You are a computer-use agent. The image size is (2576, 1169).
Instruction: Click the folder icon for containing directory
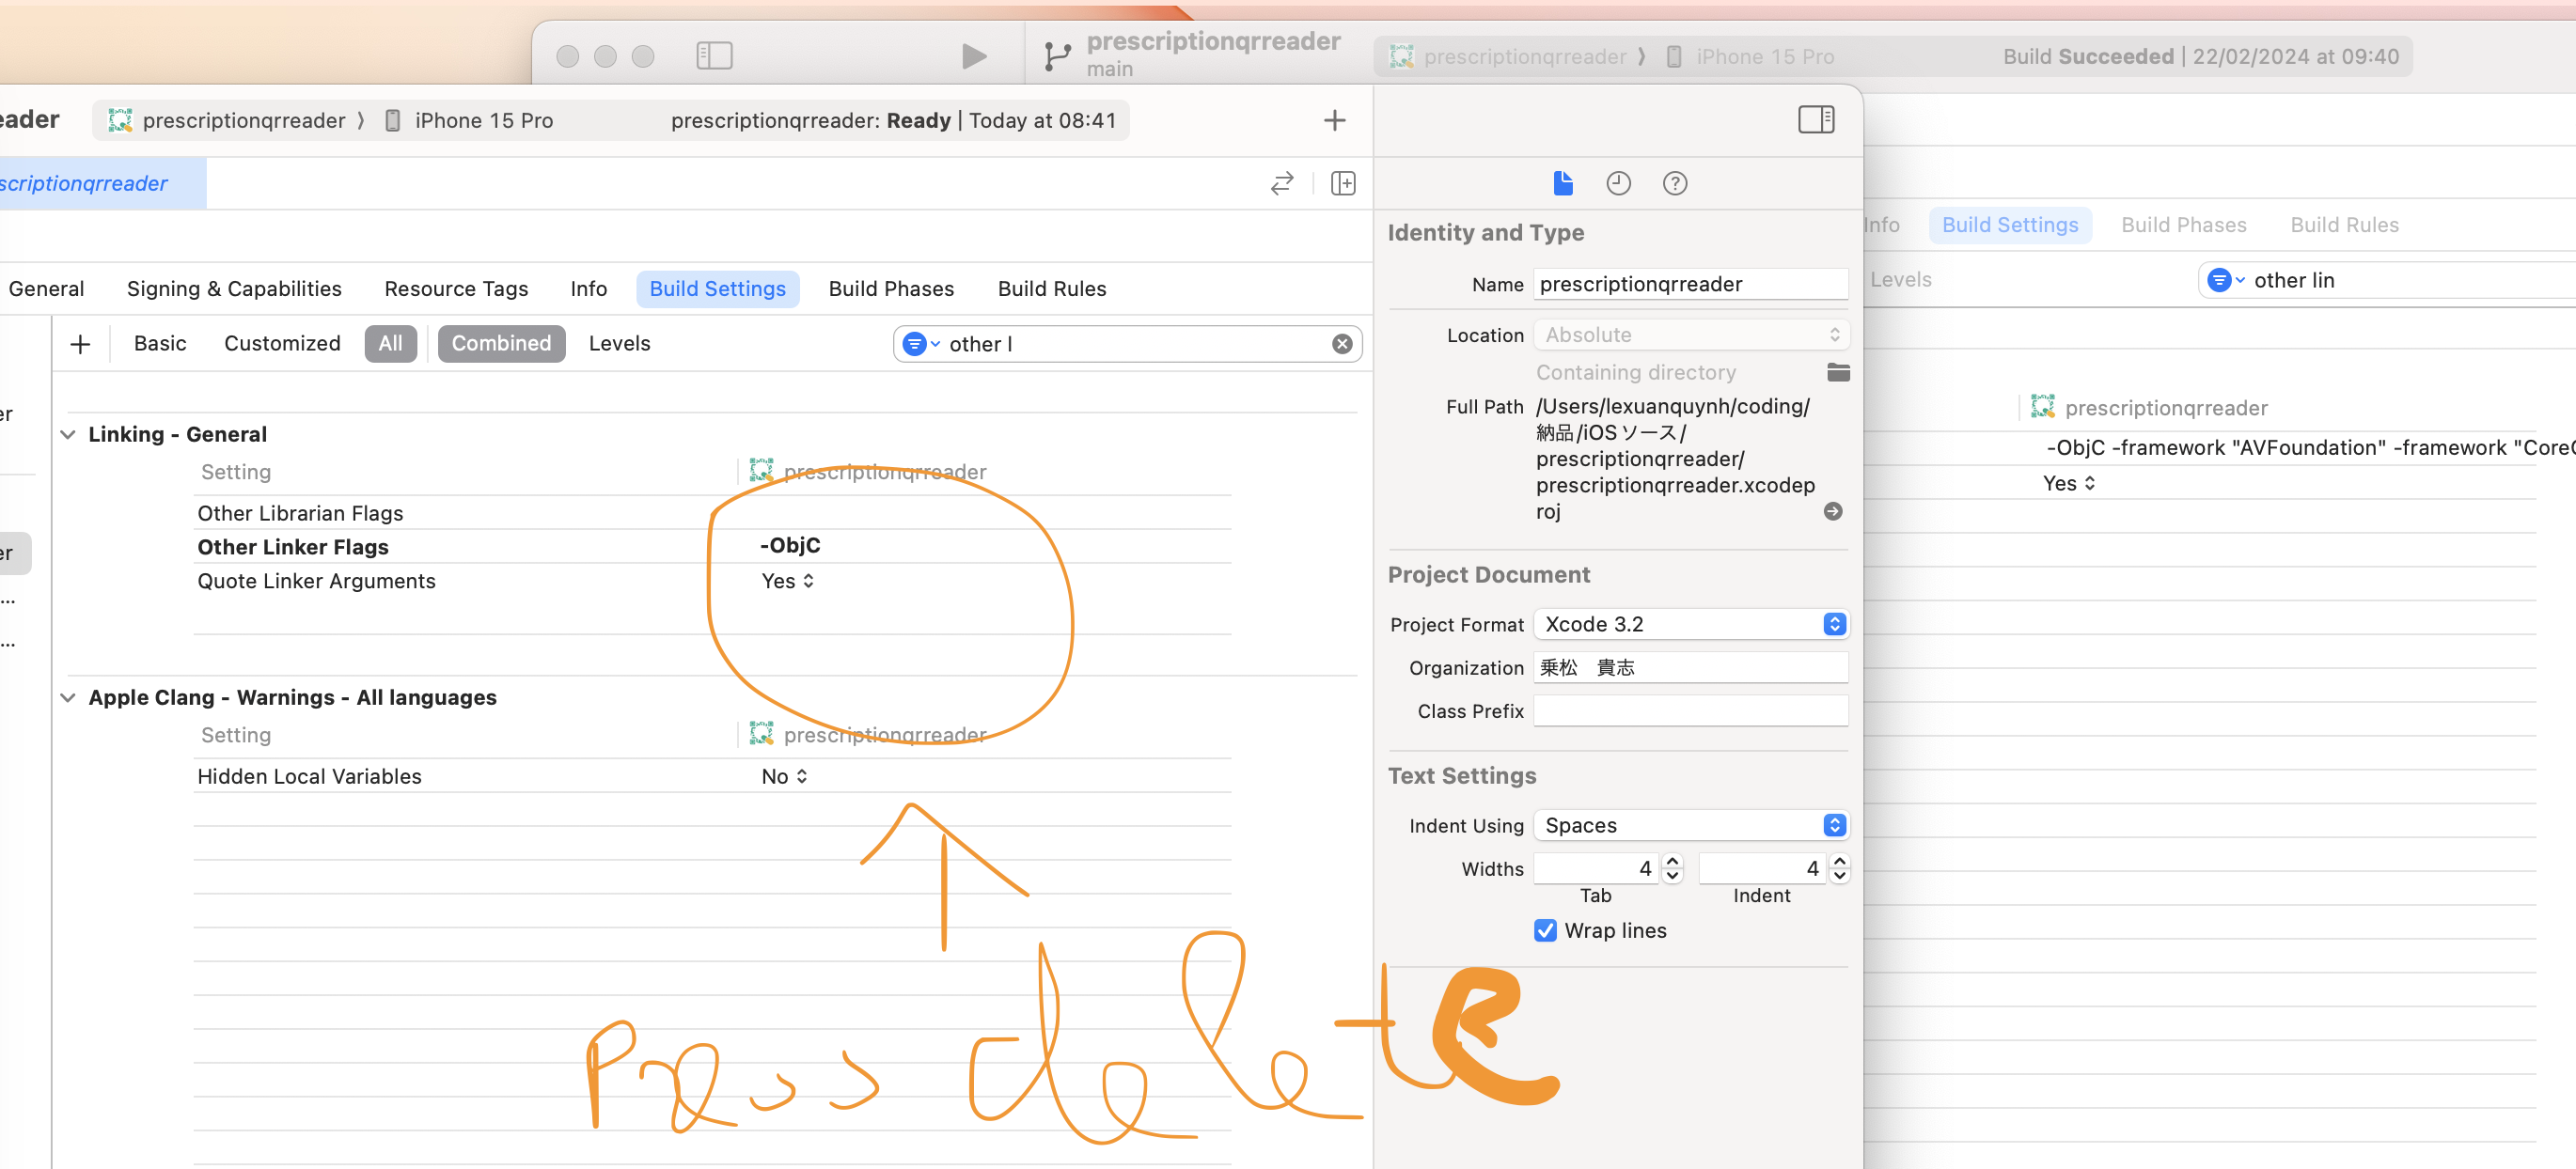click(1837, 373)
